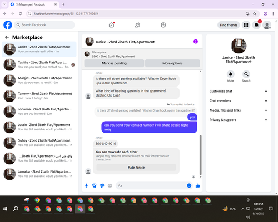The height and width of the screenshot is (222, 278).
Task: Open Windows taskbar search
Action: coord(16,209)
